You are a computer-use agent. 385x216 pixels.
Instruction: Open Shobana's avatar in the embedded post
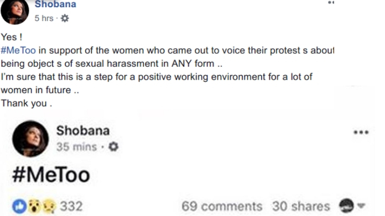coord(30,139)
